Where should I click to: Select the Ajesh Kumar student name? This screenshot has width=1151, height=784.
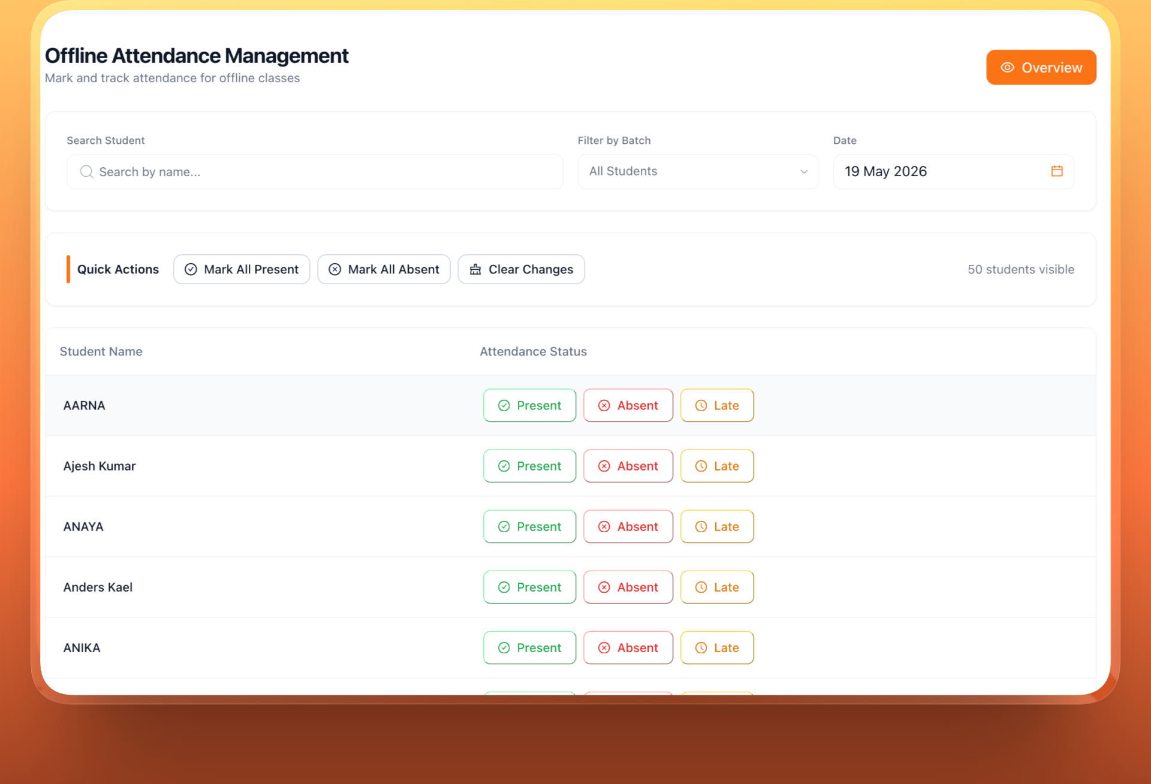[100, 466]
